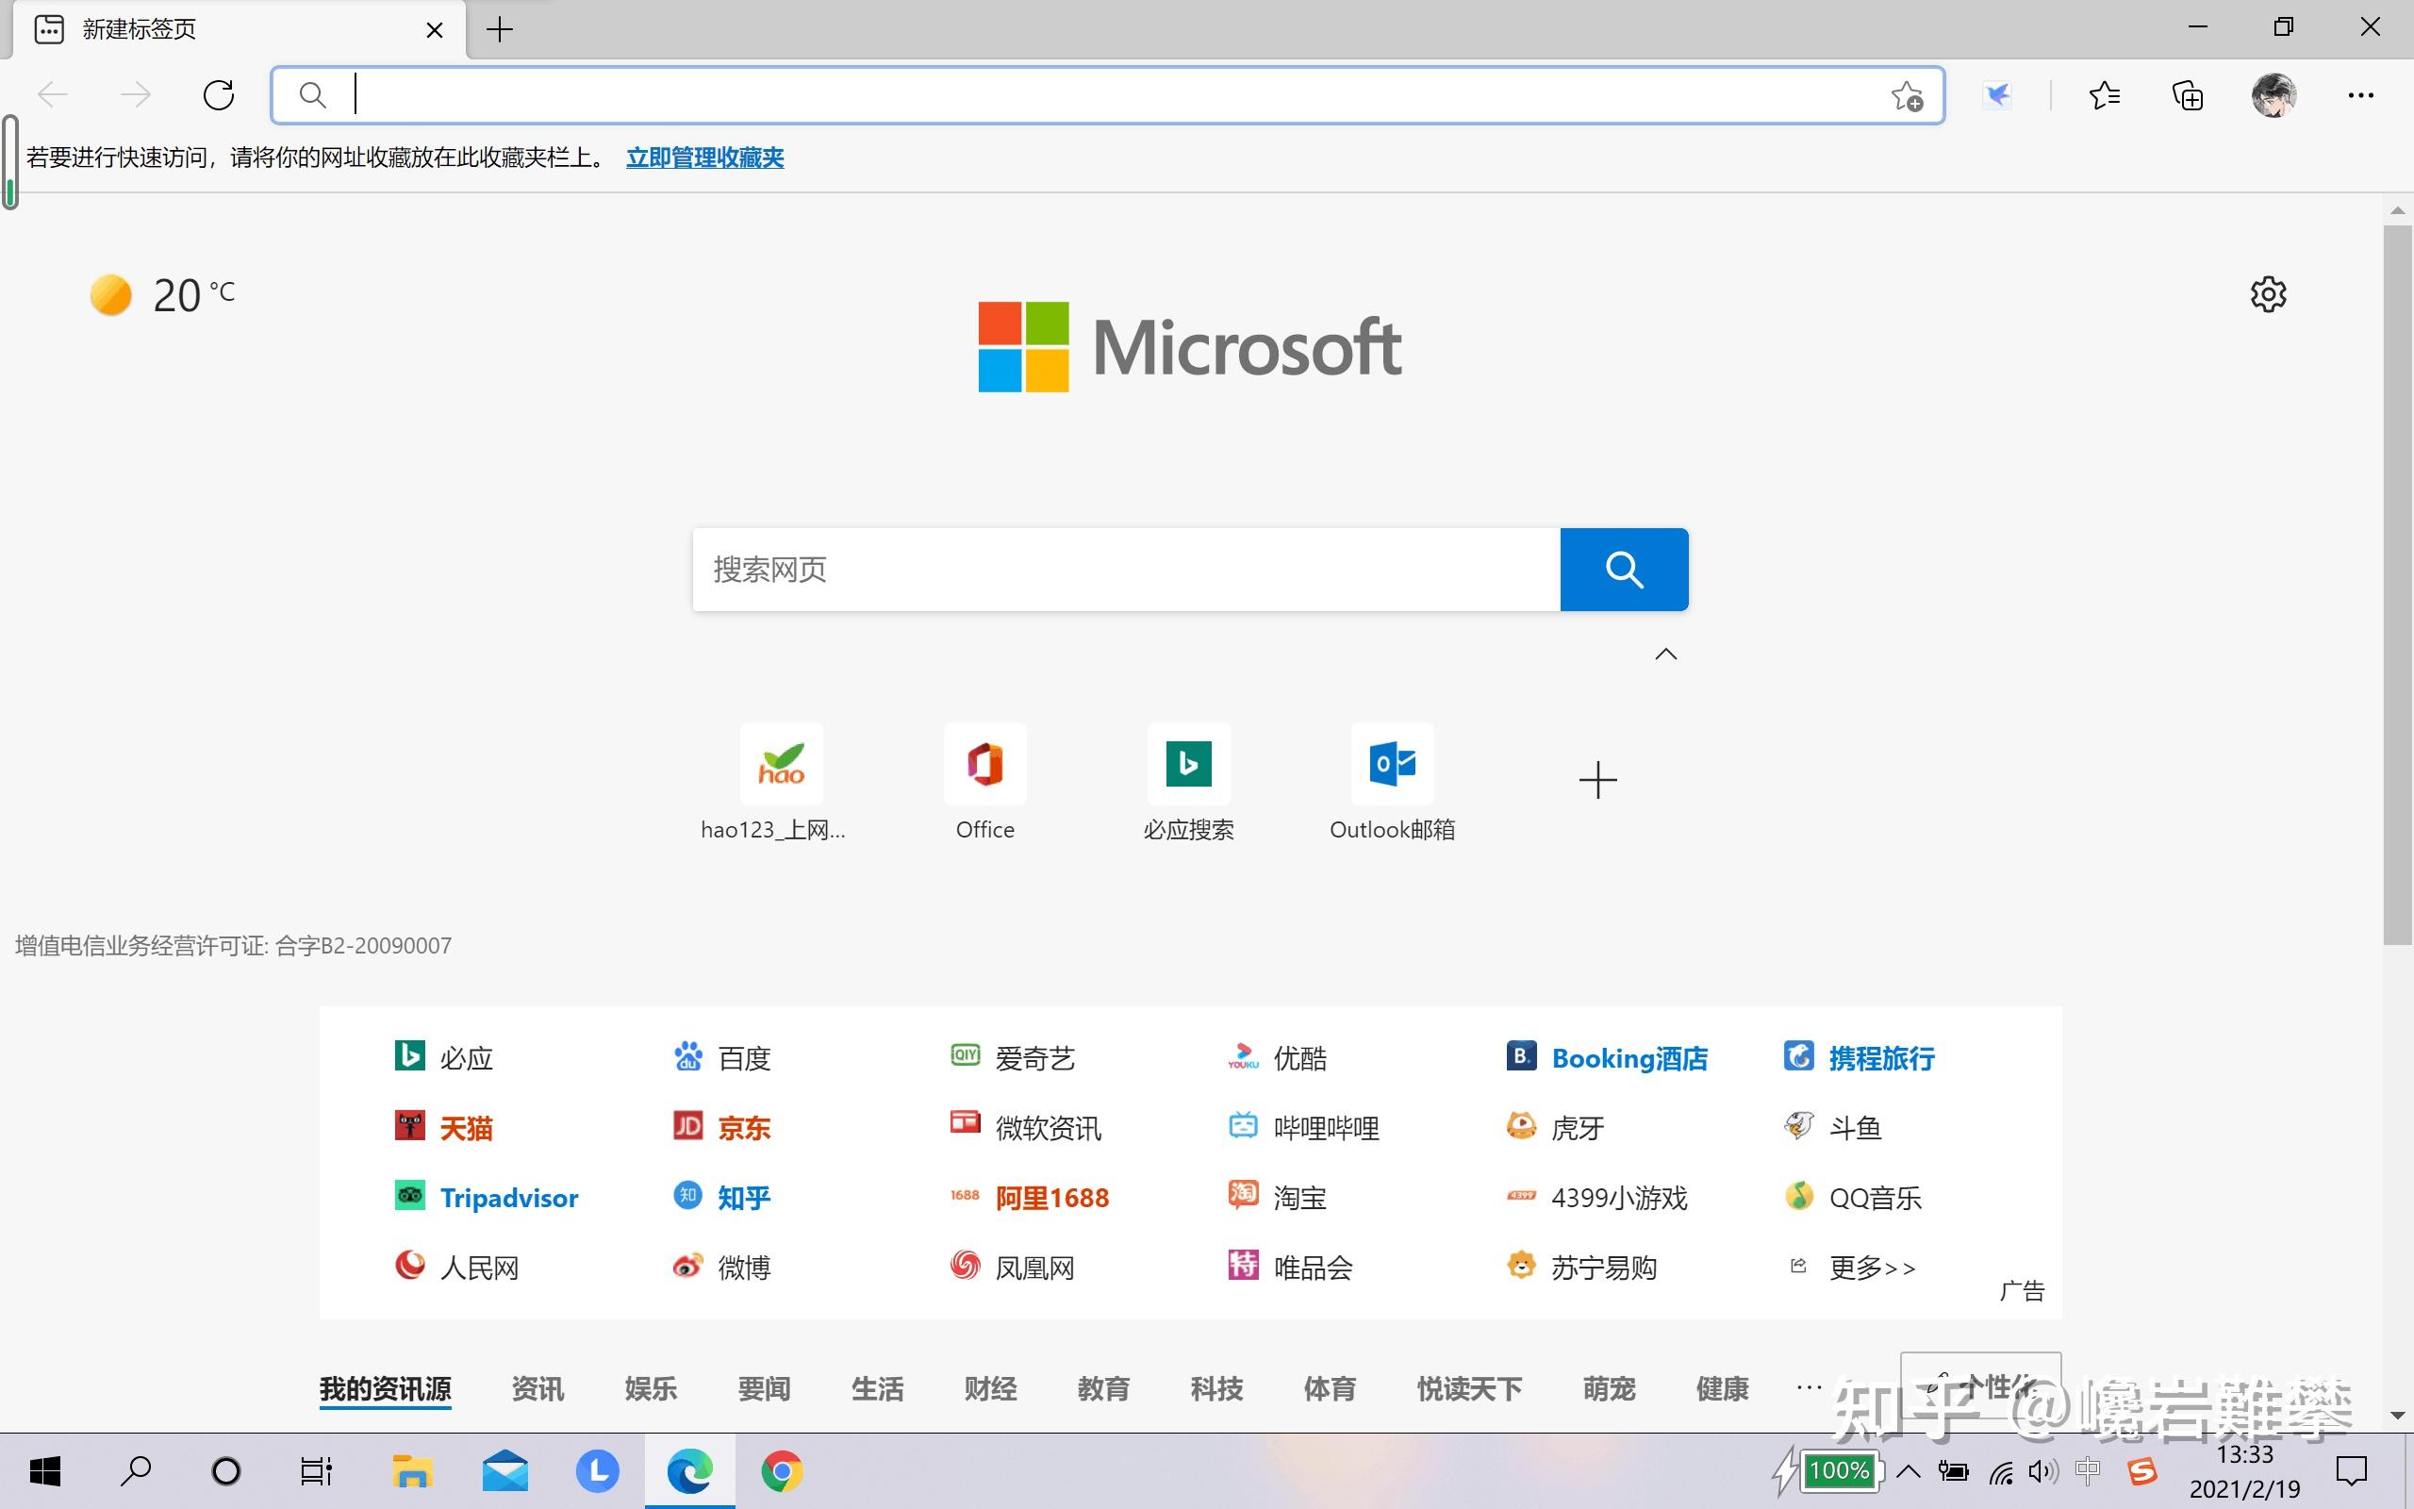
Task: Open 携程旅行 site link
Action: click(x=1860, y=1058)
